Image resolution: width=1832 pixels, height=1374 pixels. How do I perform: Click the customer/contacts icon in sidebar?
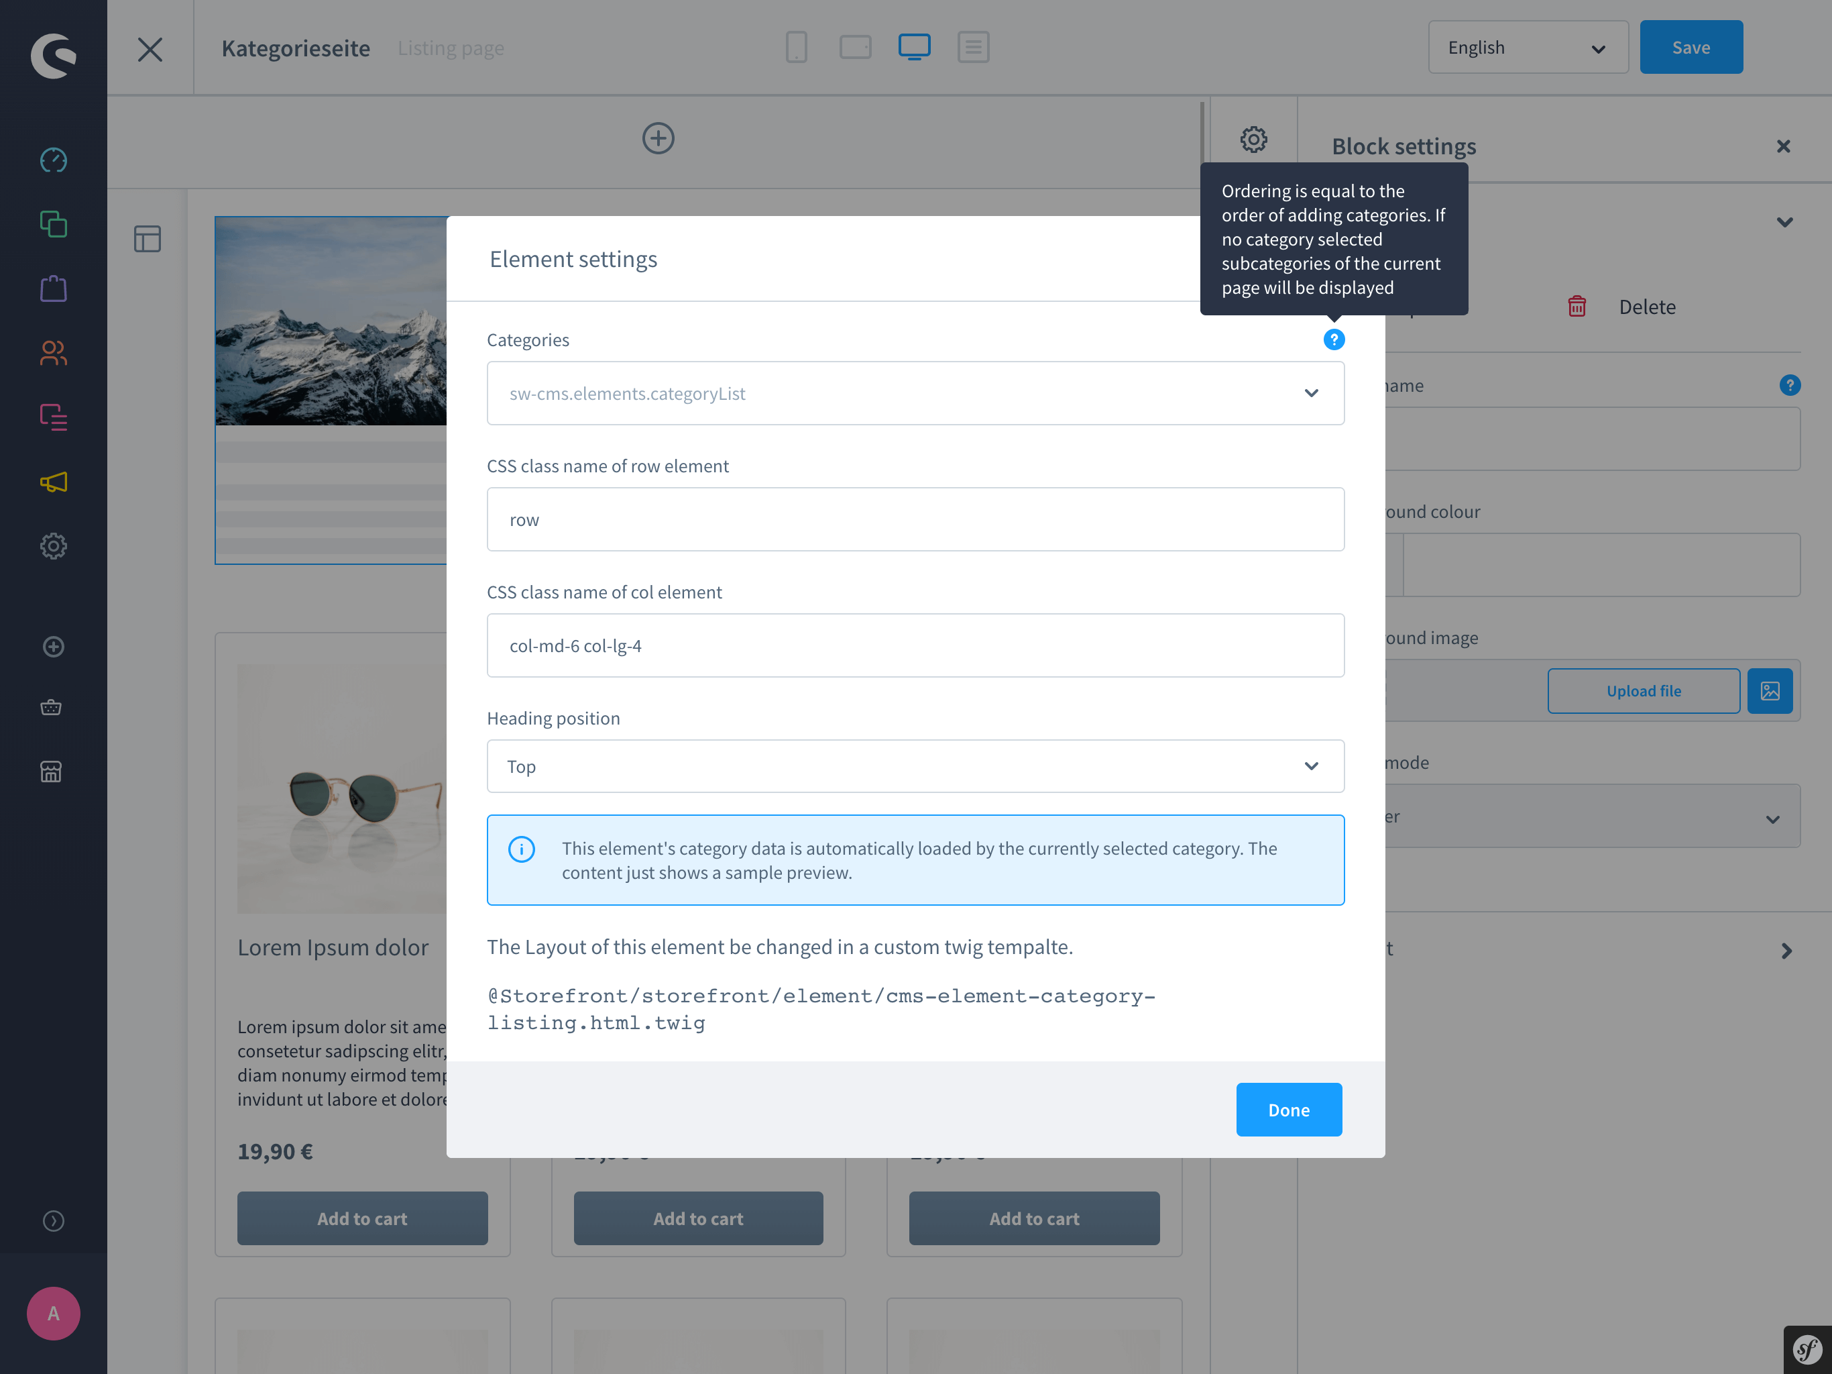[x=54, y=352]
